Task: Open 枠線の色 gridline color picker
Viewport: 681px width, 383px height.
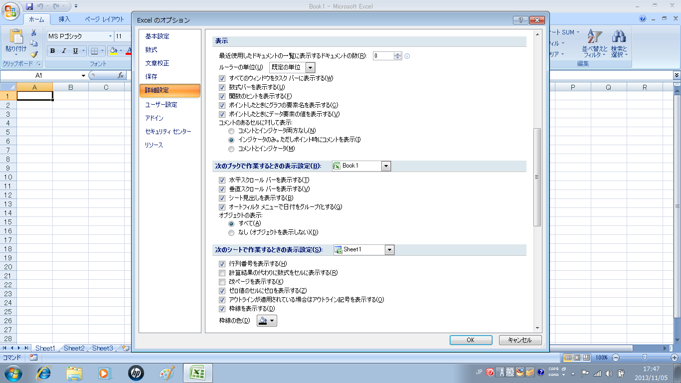Action: [267, 321]
